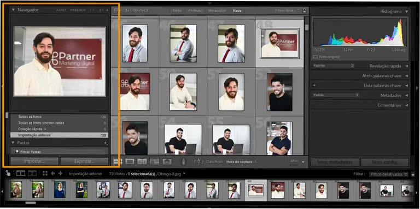Open grid shortcut icon in filmstrip bar

tap(45, 174)
